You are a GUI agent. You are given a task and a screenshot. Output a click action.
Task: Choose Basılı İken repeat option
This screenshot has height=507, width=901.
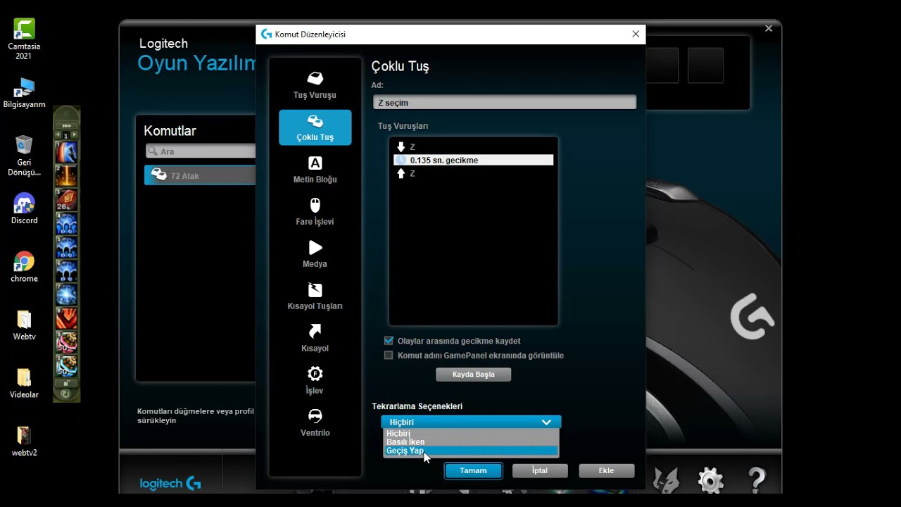pyautogui.click(x=471, y=442)
